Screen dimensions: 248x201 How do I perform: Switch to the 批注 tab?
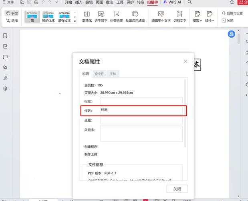[x=110, y=2]
